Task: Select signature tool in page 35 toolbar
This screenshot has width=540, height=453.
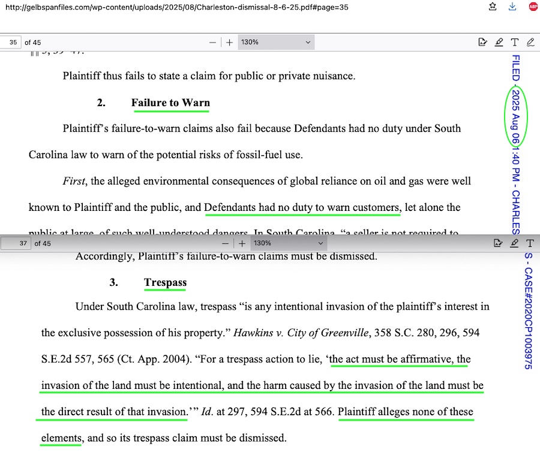Action: pos(482,43)
